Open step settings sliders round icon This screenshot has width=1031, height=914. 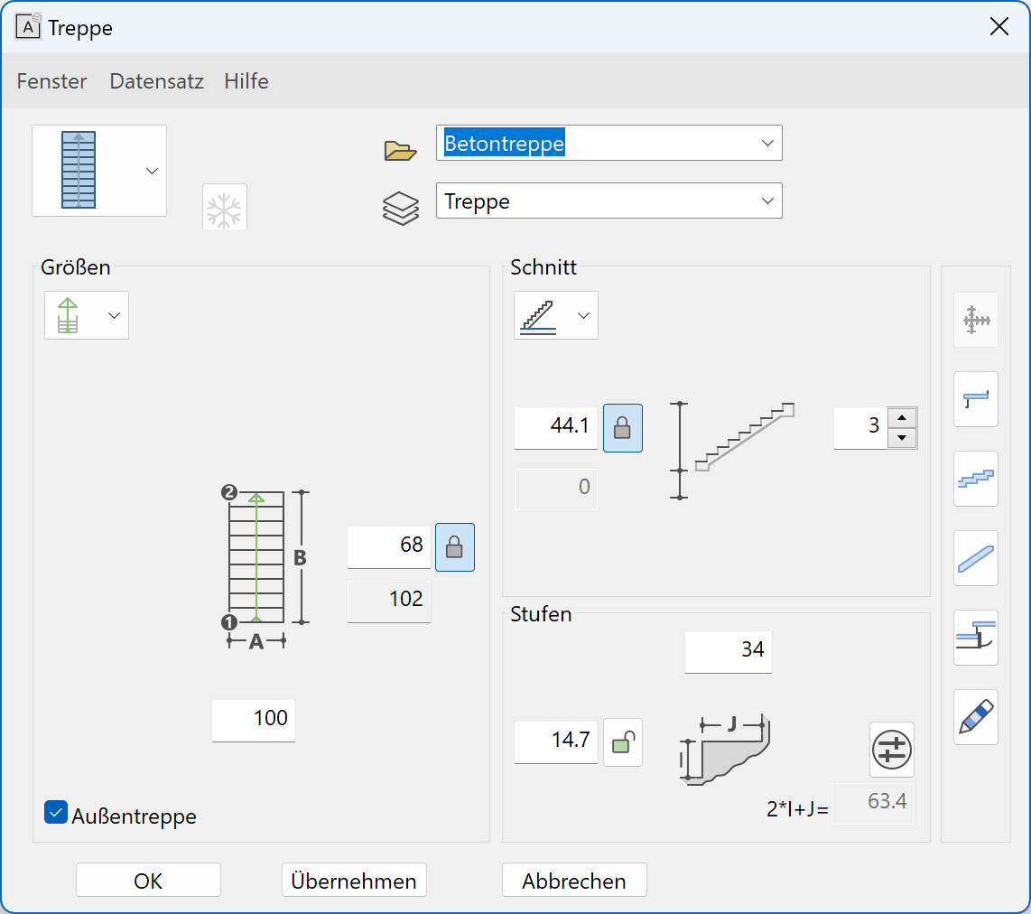pyautogui.click(x=891, y=750)
